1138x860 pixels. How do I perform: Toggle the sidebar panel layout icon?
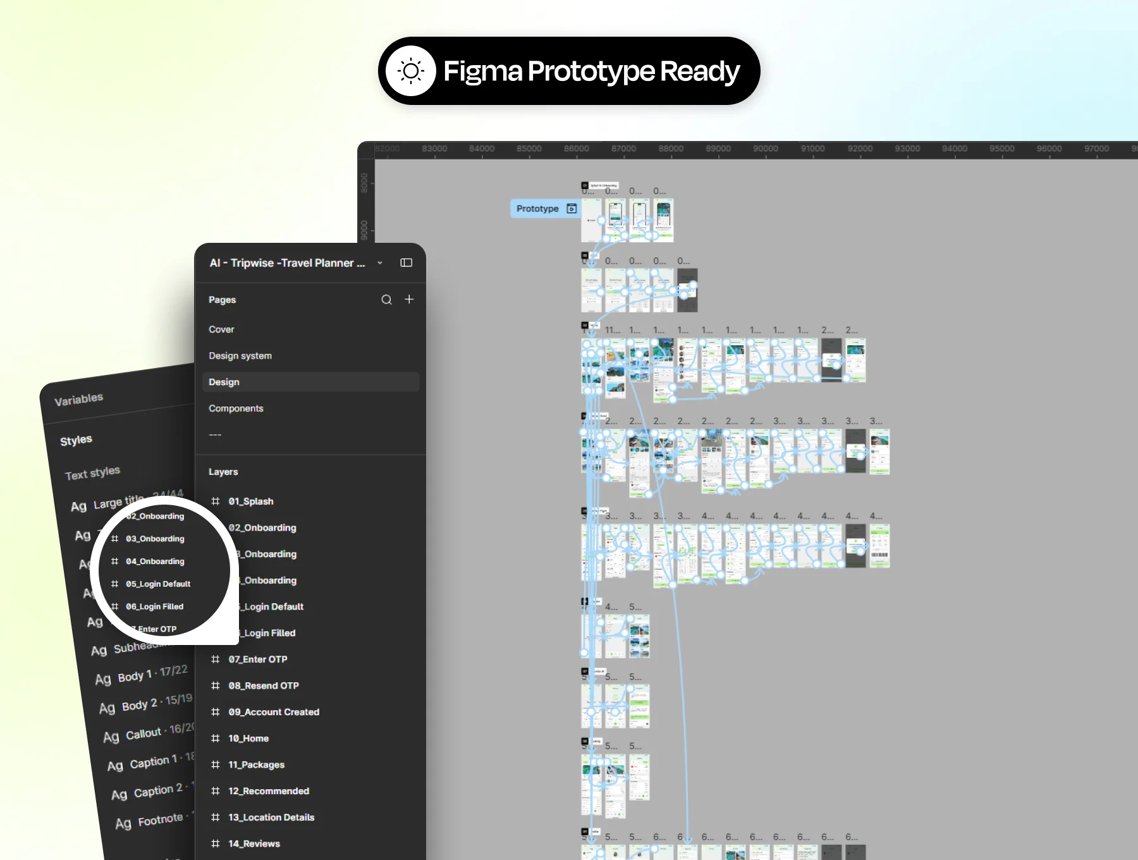[407, 262]
